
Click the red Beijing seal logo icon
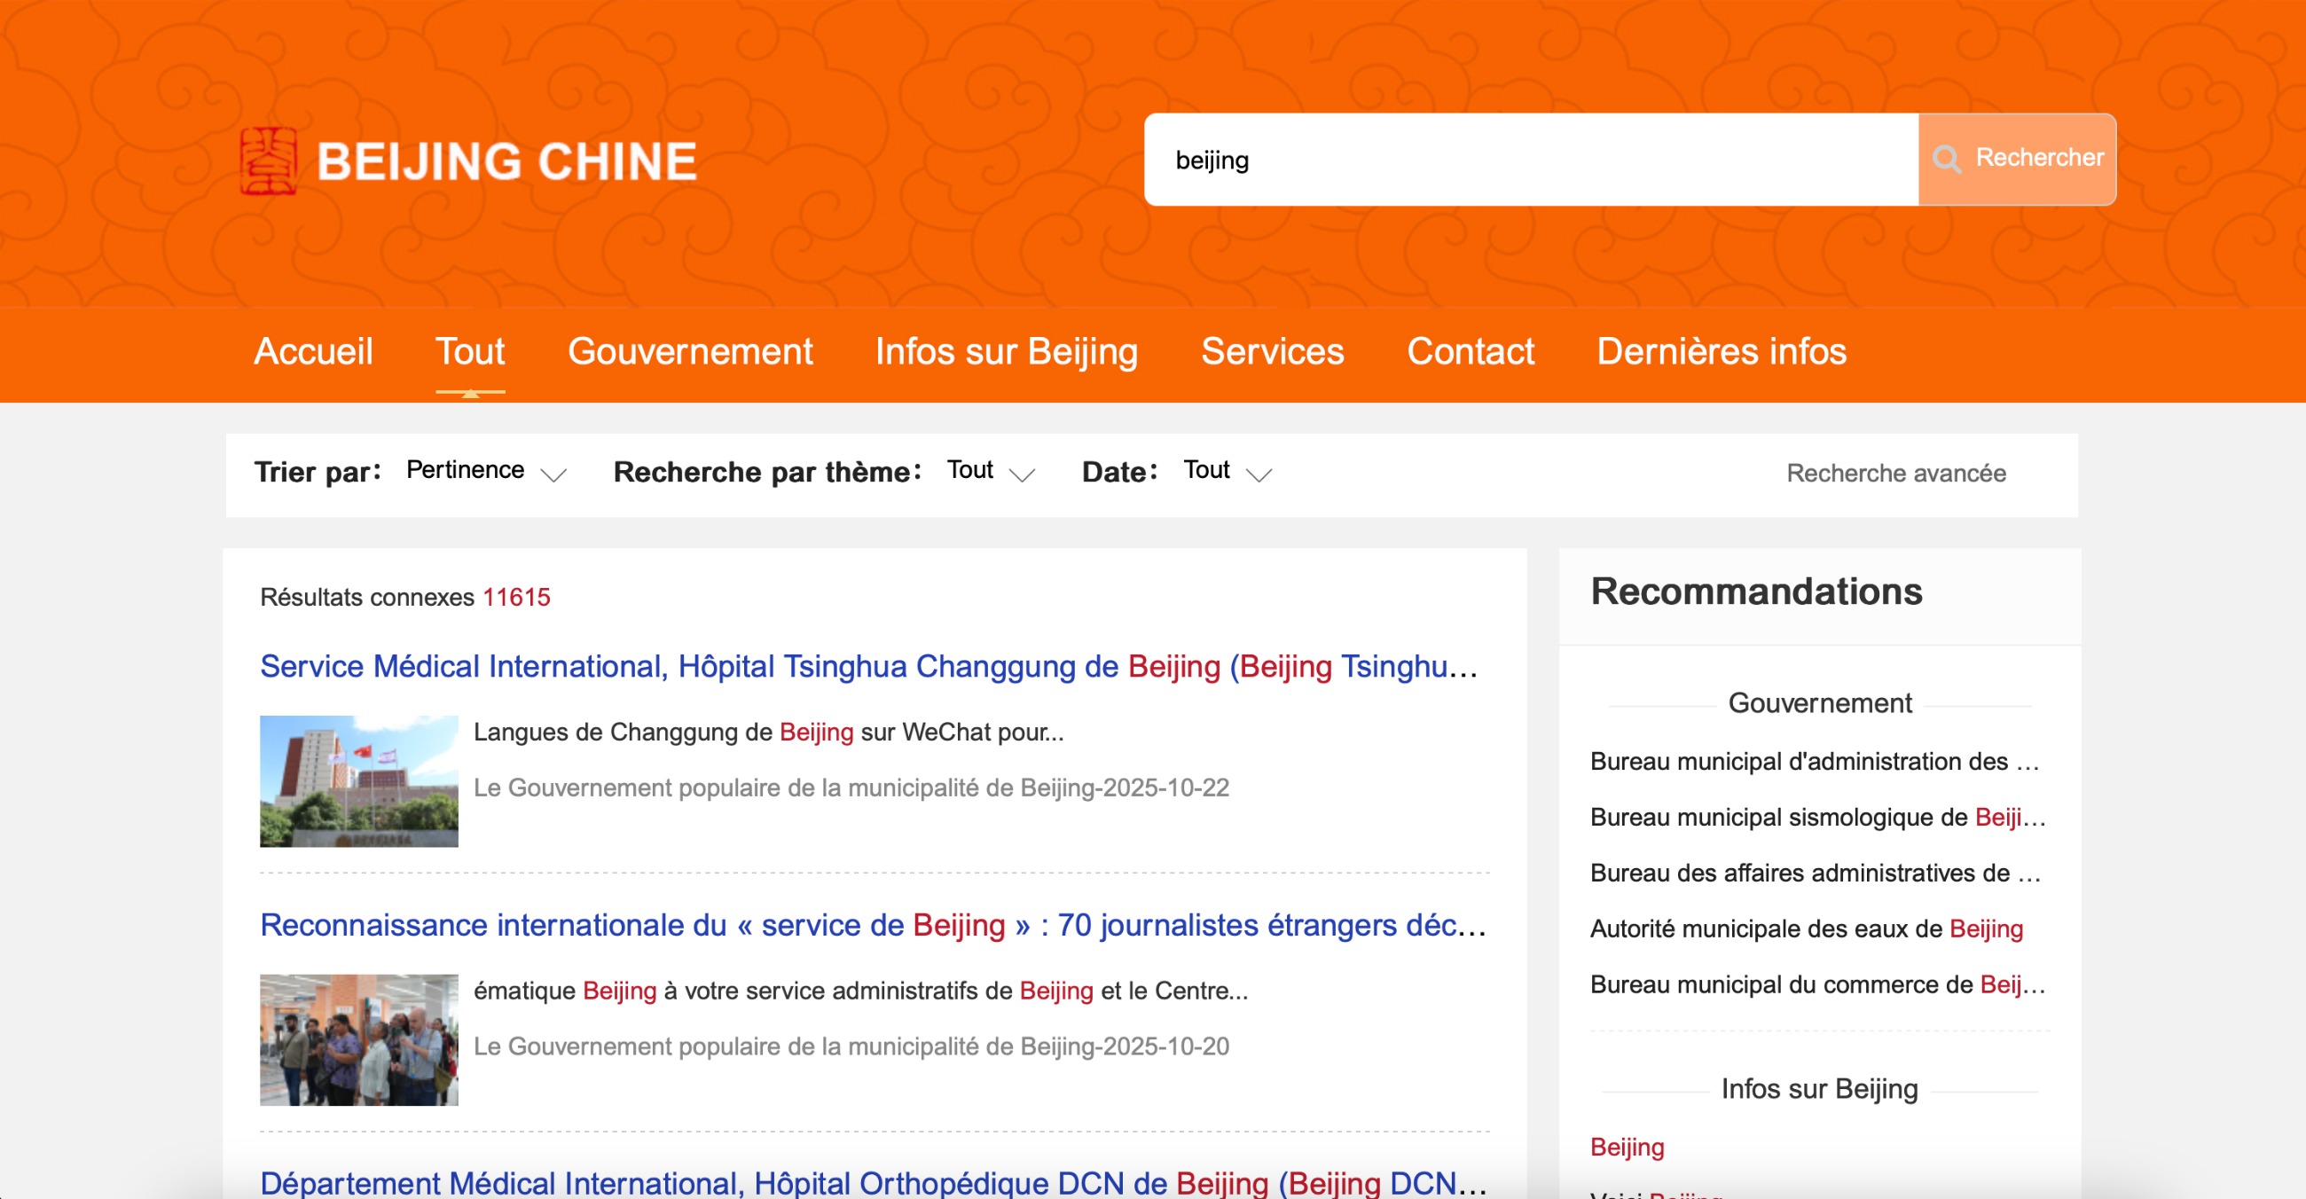tap(269, 161)
